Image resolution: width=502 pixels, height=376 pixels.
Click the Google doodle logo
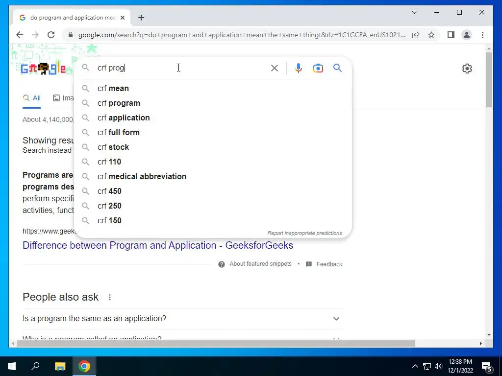click(x=43, y=69)
